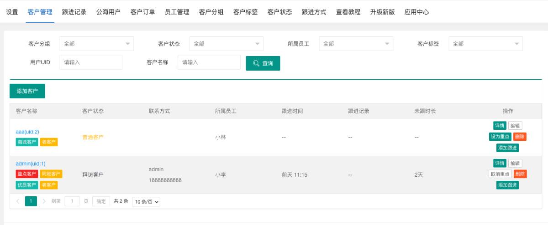Open the 应用中心 tab

[x=416, y=12]
